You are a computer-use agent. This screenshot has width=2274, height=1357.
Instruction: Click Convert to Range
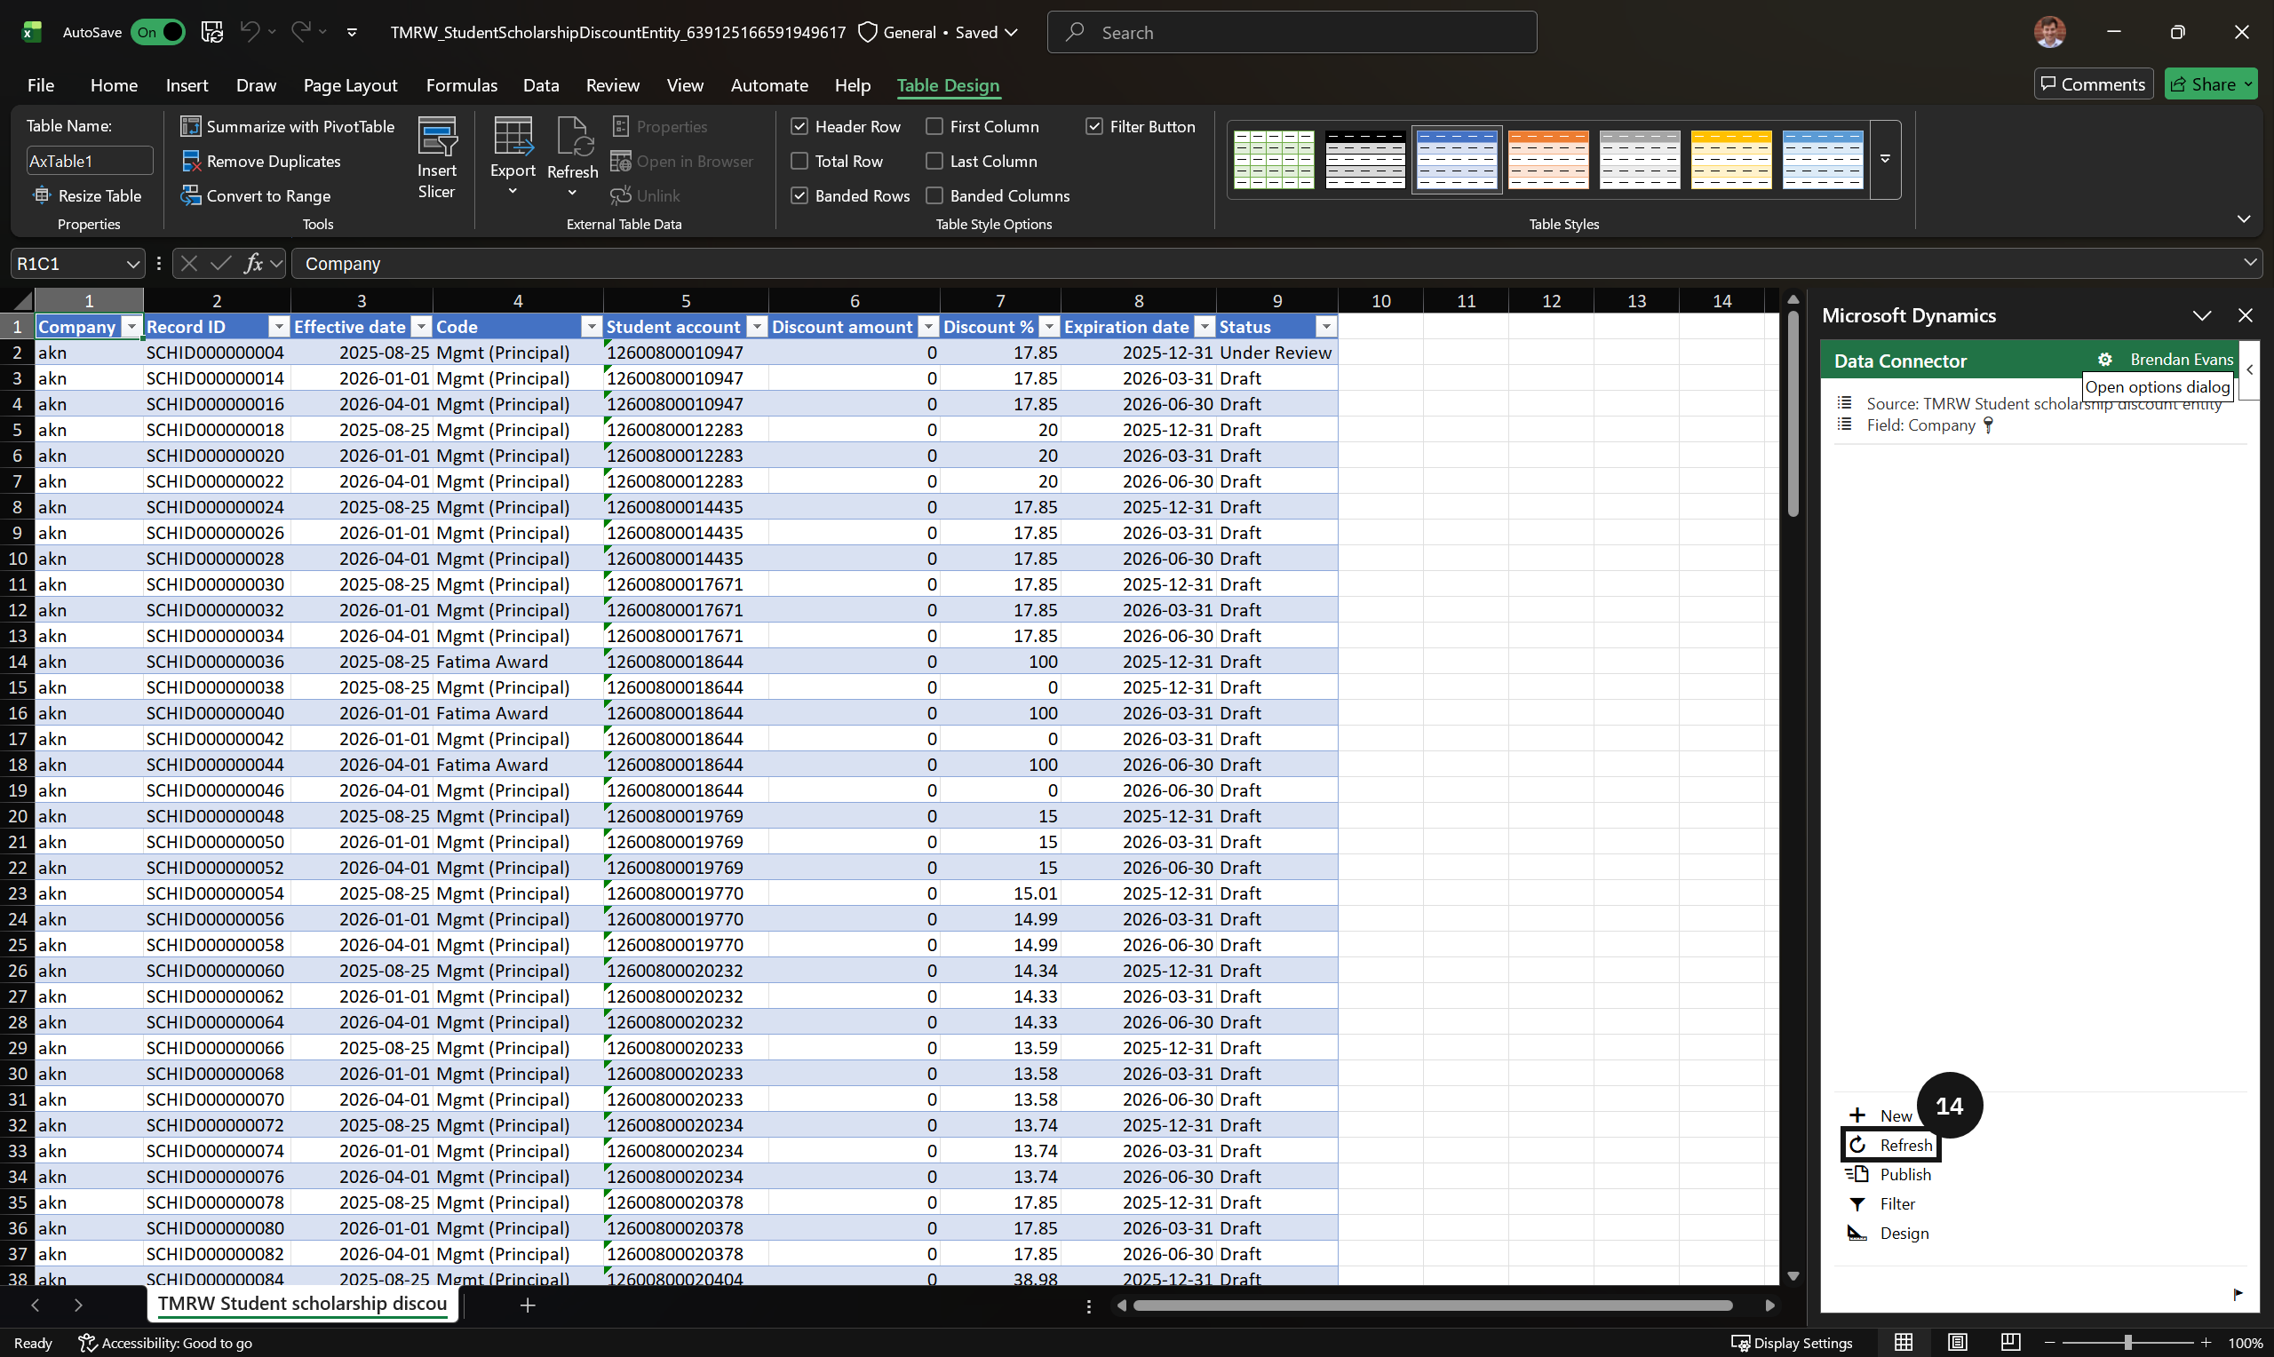255,195
